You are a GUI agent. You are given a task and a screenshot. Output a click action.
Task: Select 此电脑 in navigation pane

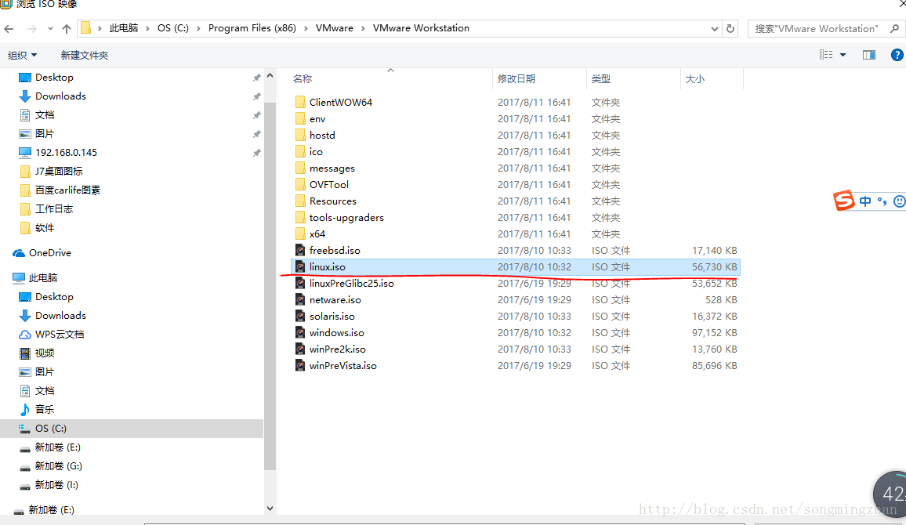coord(43,278)
